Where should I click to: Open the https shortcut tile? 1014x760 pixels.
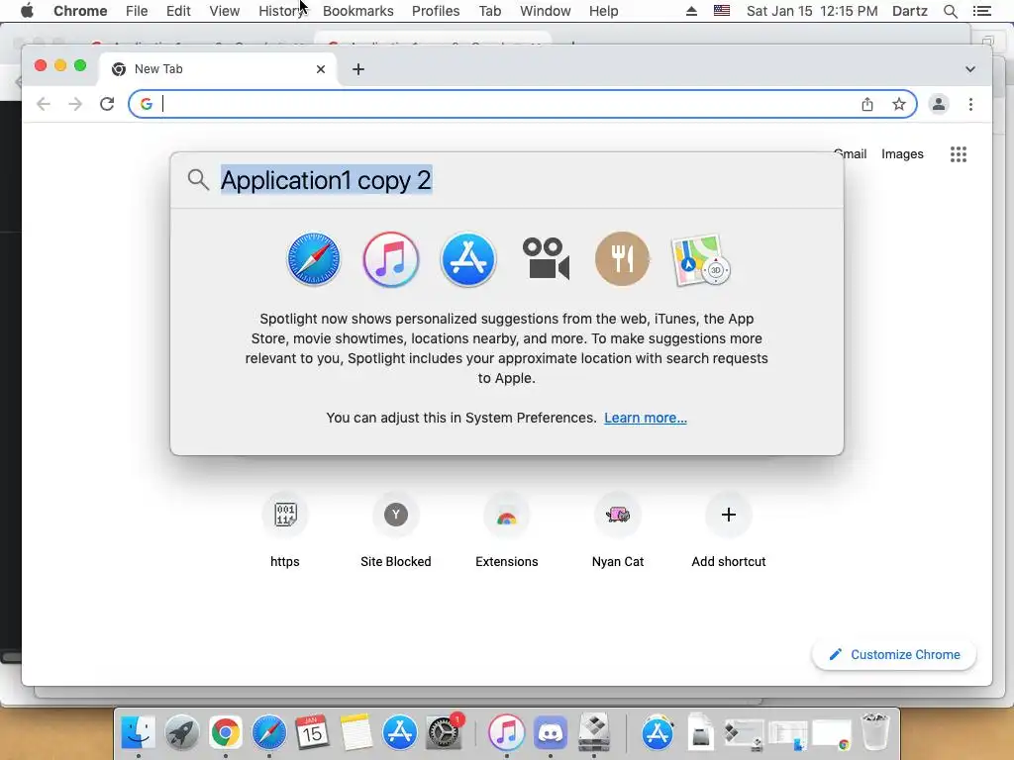[x=285, y=530]
